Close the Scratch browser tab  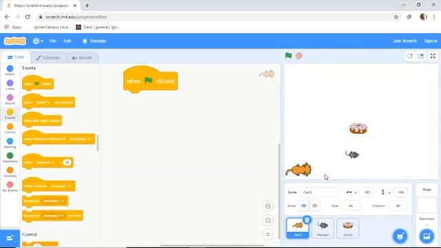[75, 6]
